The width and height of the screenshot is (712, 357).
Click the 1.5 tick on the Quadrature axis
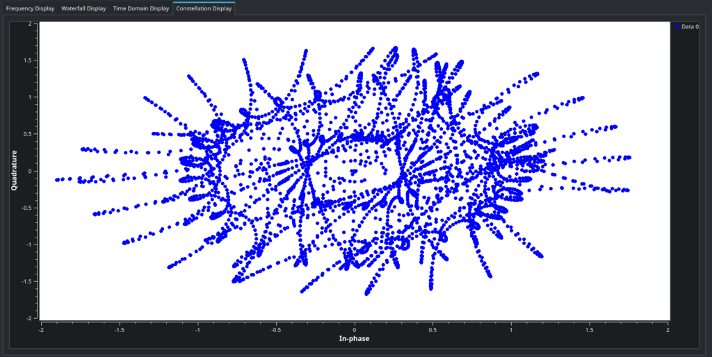click(29, 60)
